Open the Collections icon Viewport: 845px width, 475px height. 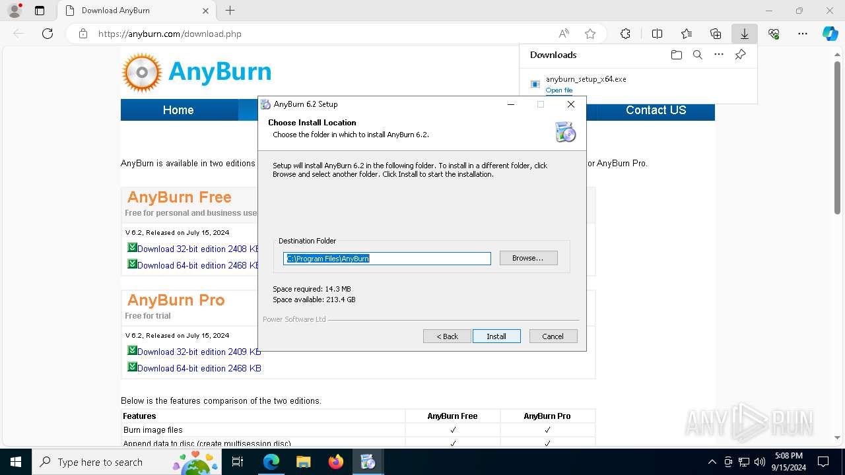716,34
